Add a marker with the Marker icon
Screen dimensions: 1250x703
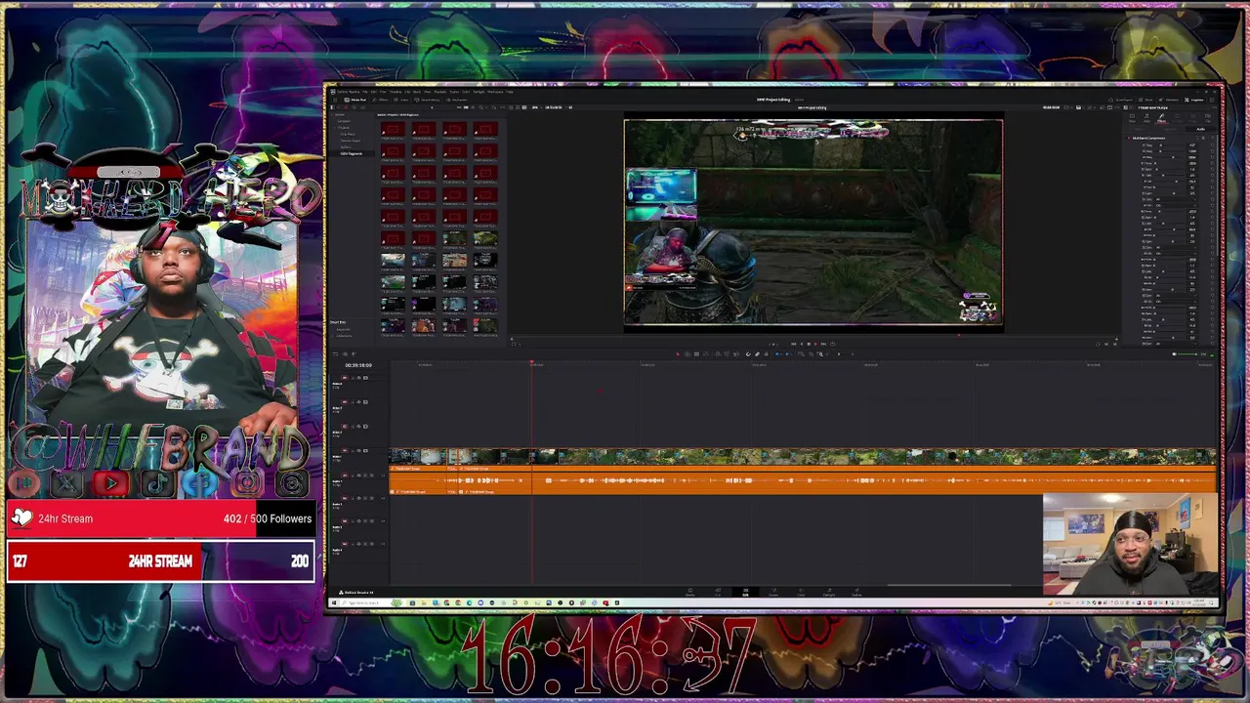[787, 353]
